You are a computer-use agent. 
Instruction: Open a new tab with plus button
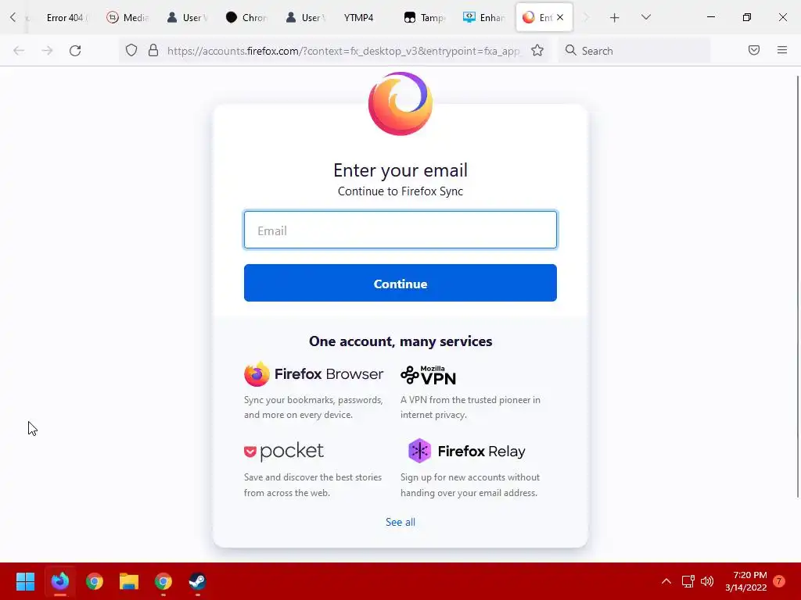[x=615, y=18]
